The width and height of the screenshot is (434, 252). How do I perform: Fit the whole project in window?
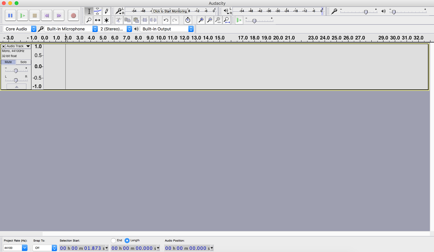pos(227,20)
